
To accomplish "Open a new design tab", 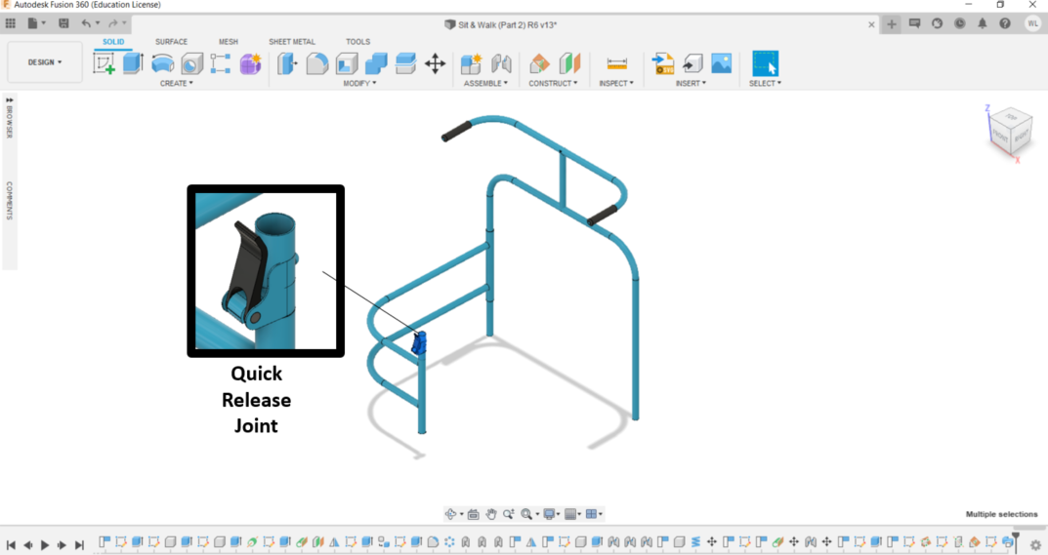I will click(x=892, y=24).
